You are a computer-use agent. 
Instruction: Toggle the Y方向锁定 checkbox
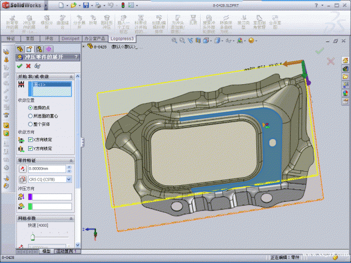(30, 148)
